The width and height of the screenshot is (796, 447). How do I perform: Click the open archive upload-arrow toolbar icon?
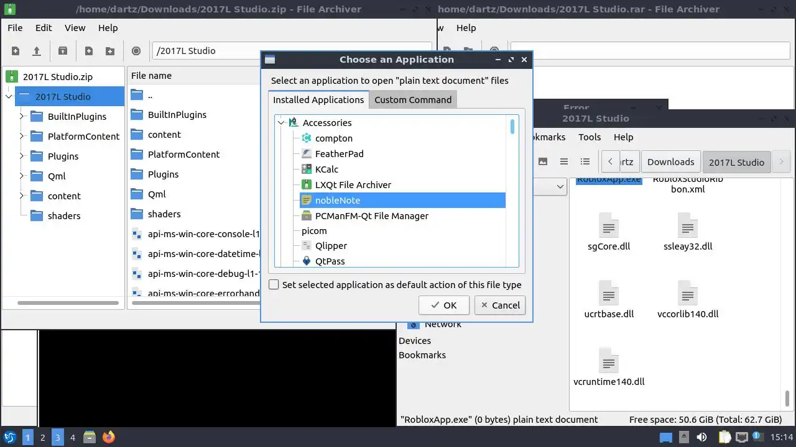click(37, 51)
